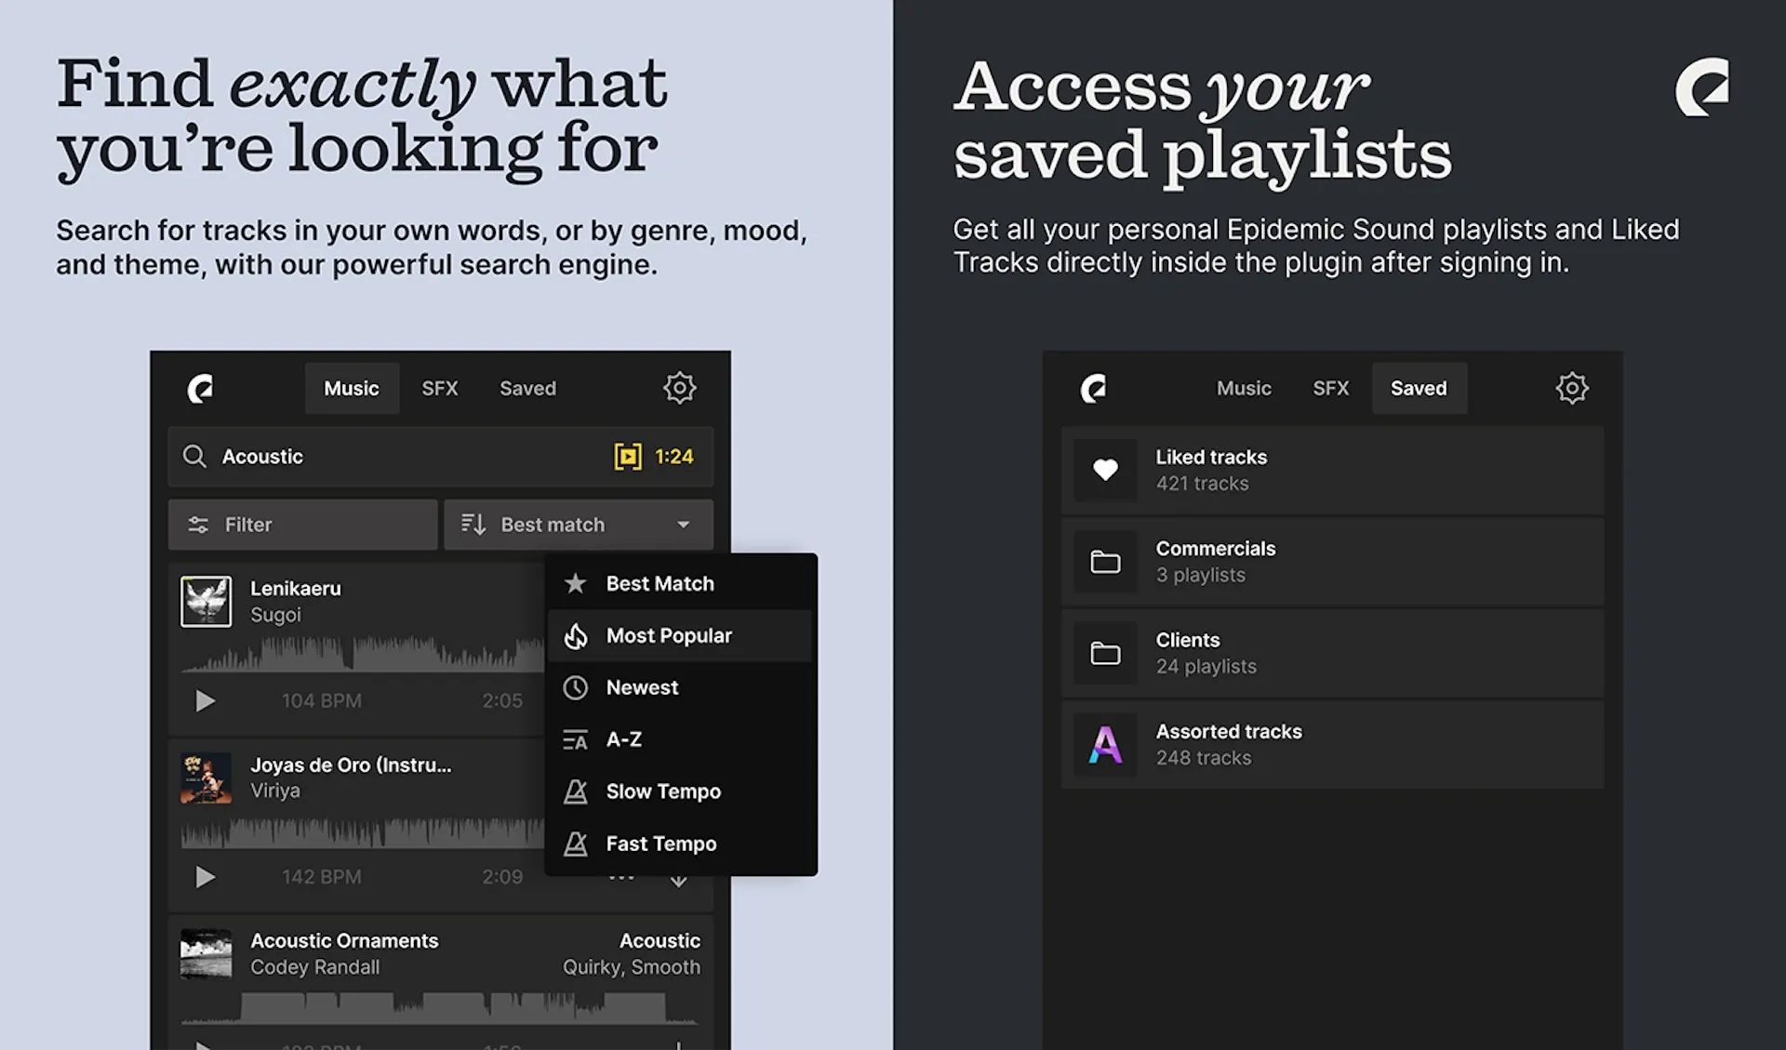Image resolution: width=1786 pixels, height=1050 pixels.
Task: Switch to the SFX tab in left panel
Action: (439, 388)
